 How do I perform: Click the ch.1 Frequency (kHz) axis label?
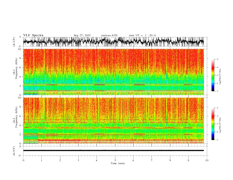pos(15,68)
